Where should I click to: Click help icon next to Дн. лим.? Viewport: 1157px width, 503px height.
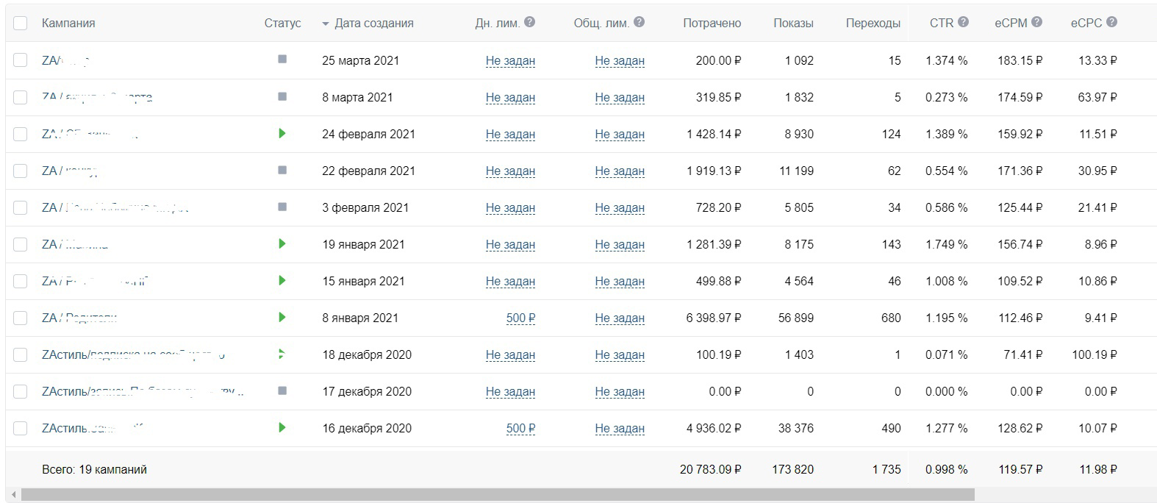529,22
